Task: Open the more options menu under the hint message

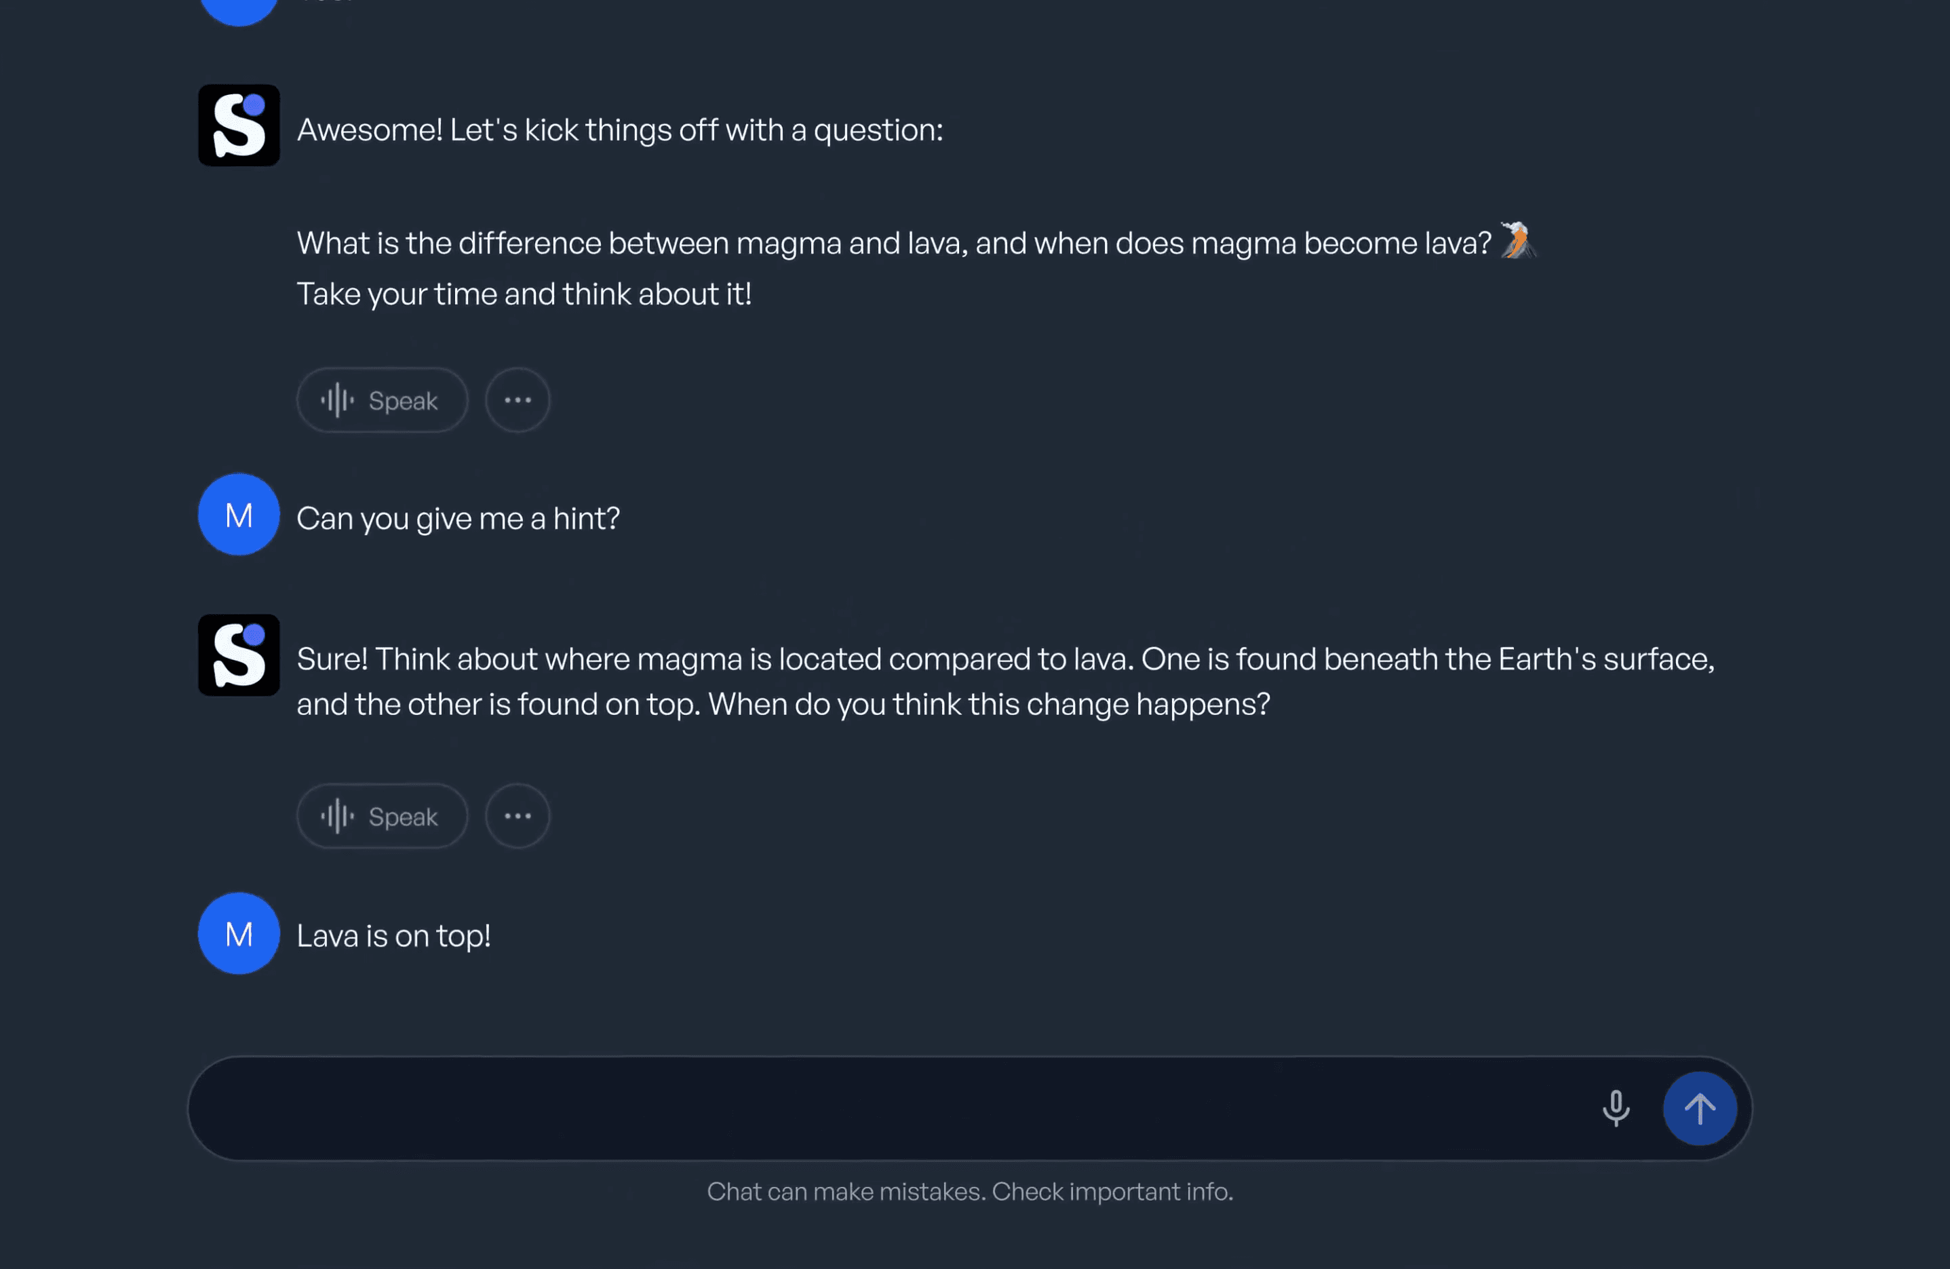Action: tap(518, 815)
